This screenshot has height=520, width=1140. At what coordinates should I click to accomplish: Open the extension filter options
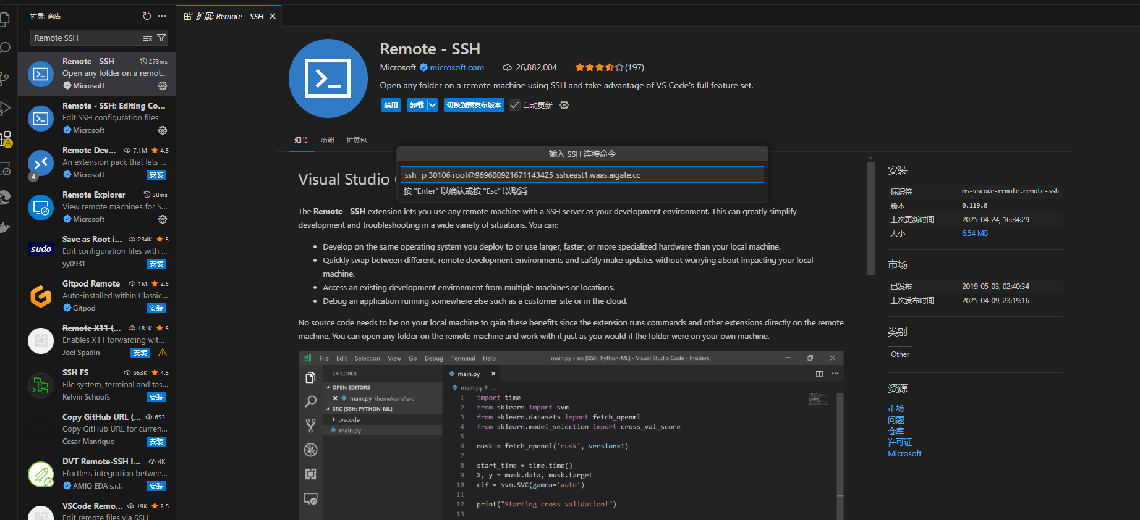[x=161, y=38]
